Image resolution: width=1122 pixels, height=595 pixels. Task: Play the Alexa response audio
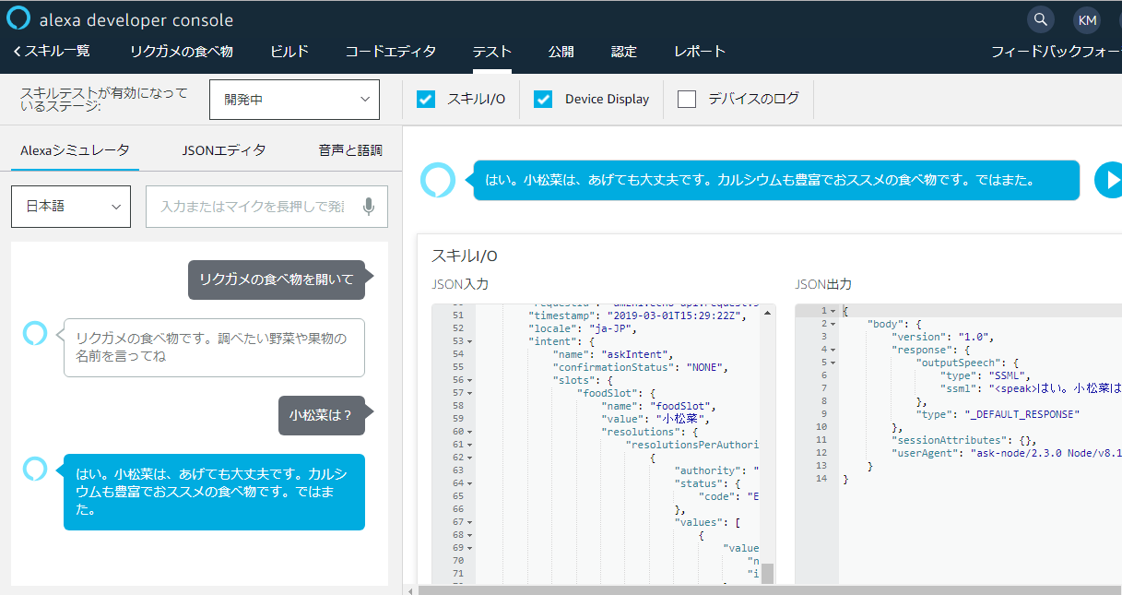(1108, 180)
